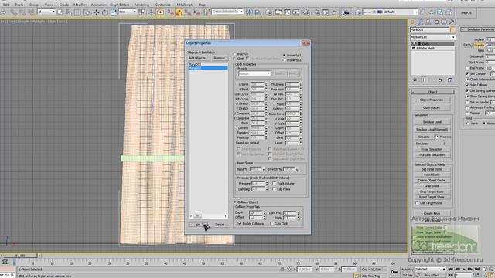
Task: Collapse the Simulation Parameters rollout
Action: tap(478, 29)
